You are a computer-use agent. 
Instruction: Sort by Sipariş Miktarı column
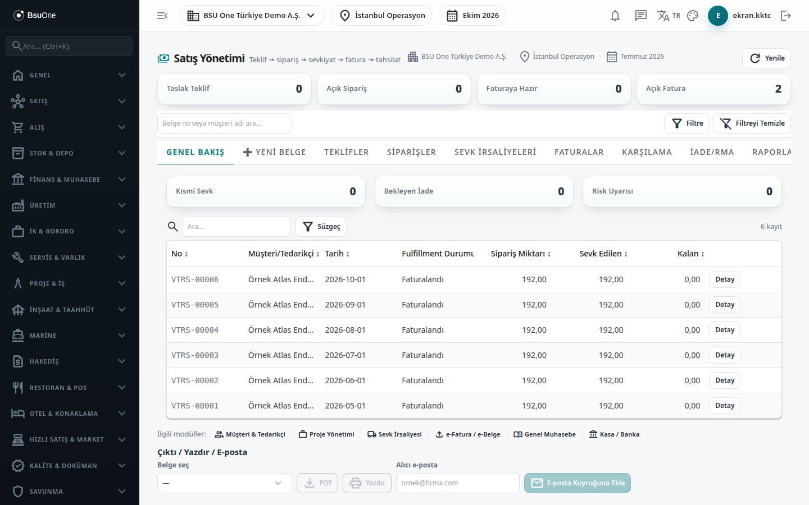[521, 254]
